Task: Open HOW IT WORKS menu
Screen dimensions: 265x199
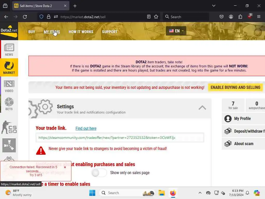Action: pyautogui.click(x=81, y=32)
